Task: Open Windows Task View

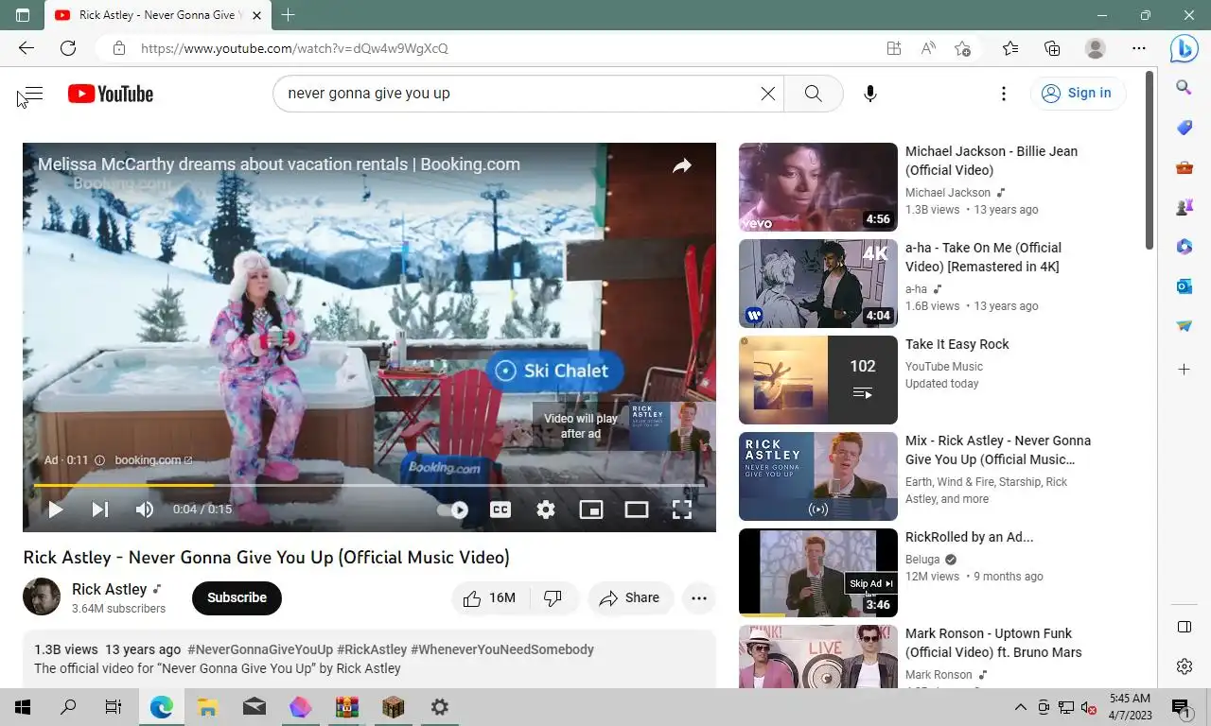Action: tap(114, 707)
